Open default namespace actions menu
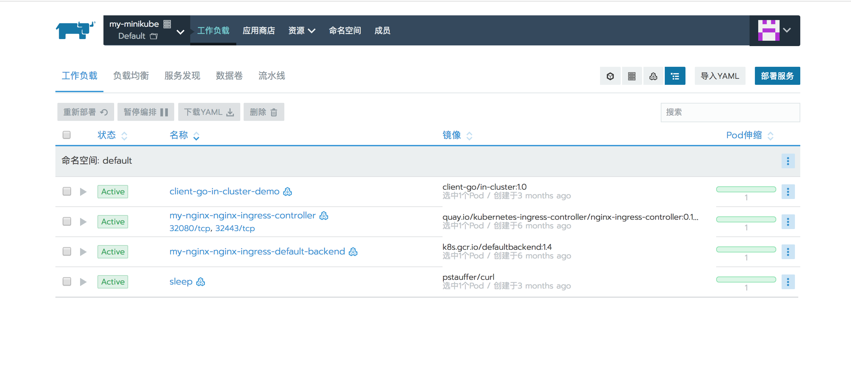 (788, 161)
